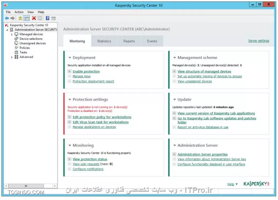Switch to the Reports tab
The width and height of the screenshot is (278, 200).
tap(129, 41)
